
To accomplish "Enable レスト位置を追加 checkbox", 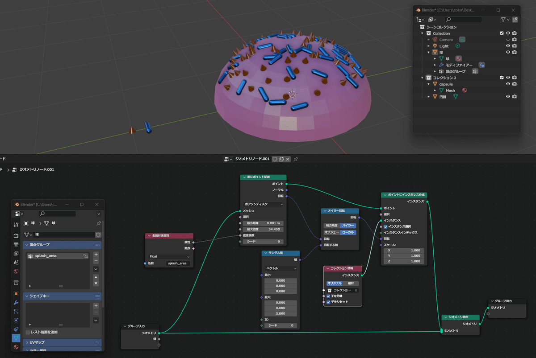I will [x=28, y=332].
